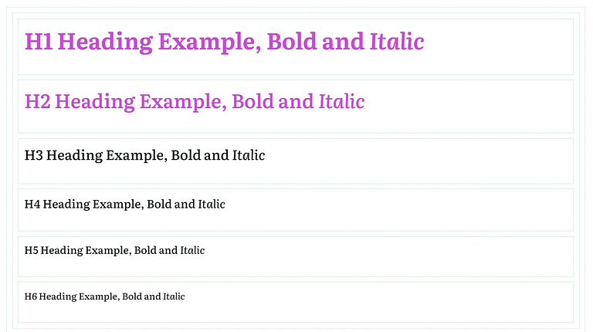
Task: Click the word "Bold" in the H2 heading
Action: [x=253, y=101]
